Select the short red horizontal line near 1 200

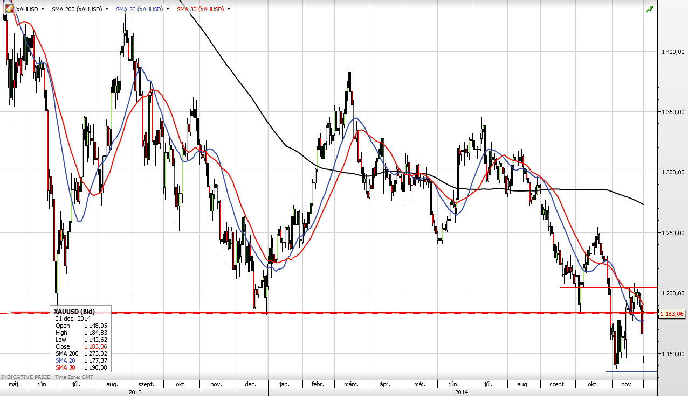coord(608,287)
